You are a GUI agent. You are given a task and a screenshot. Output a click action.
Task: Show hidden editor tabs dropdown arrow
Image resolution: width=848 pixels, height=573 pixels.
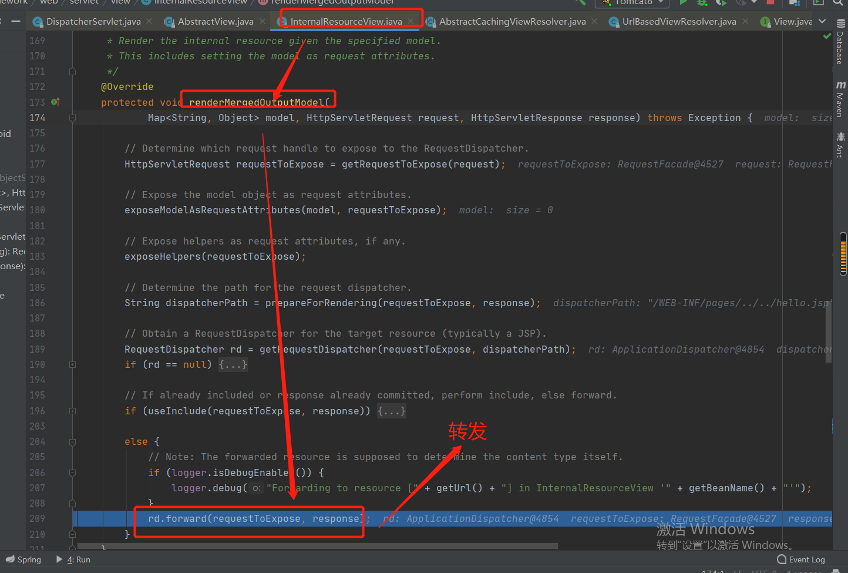coord(823,22)
